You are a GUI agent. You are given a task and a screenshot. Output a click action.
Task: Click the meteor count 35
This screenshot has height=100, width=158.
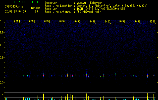[x=36, y=11]
